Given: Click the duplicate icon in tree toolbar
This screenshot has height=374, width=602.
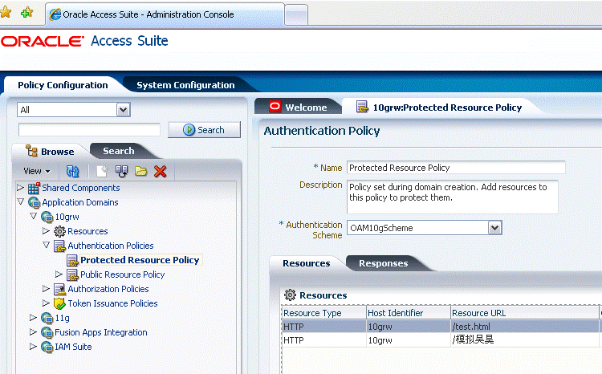Looking at the screenshot, I should pyautogui.click(x=122, y=171).
